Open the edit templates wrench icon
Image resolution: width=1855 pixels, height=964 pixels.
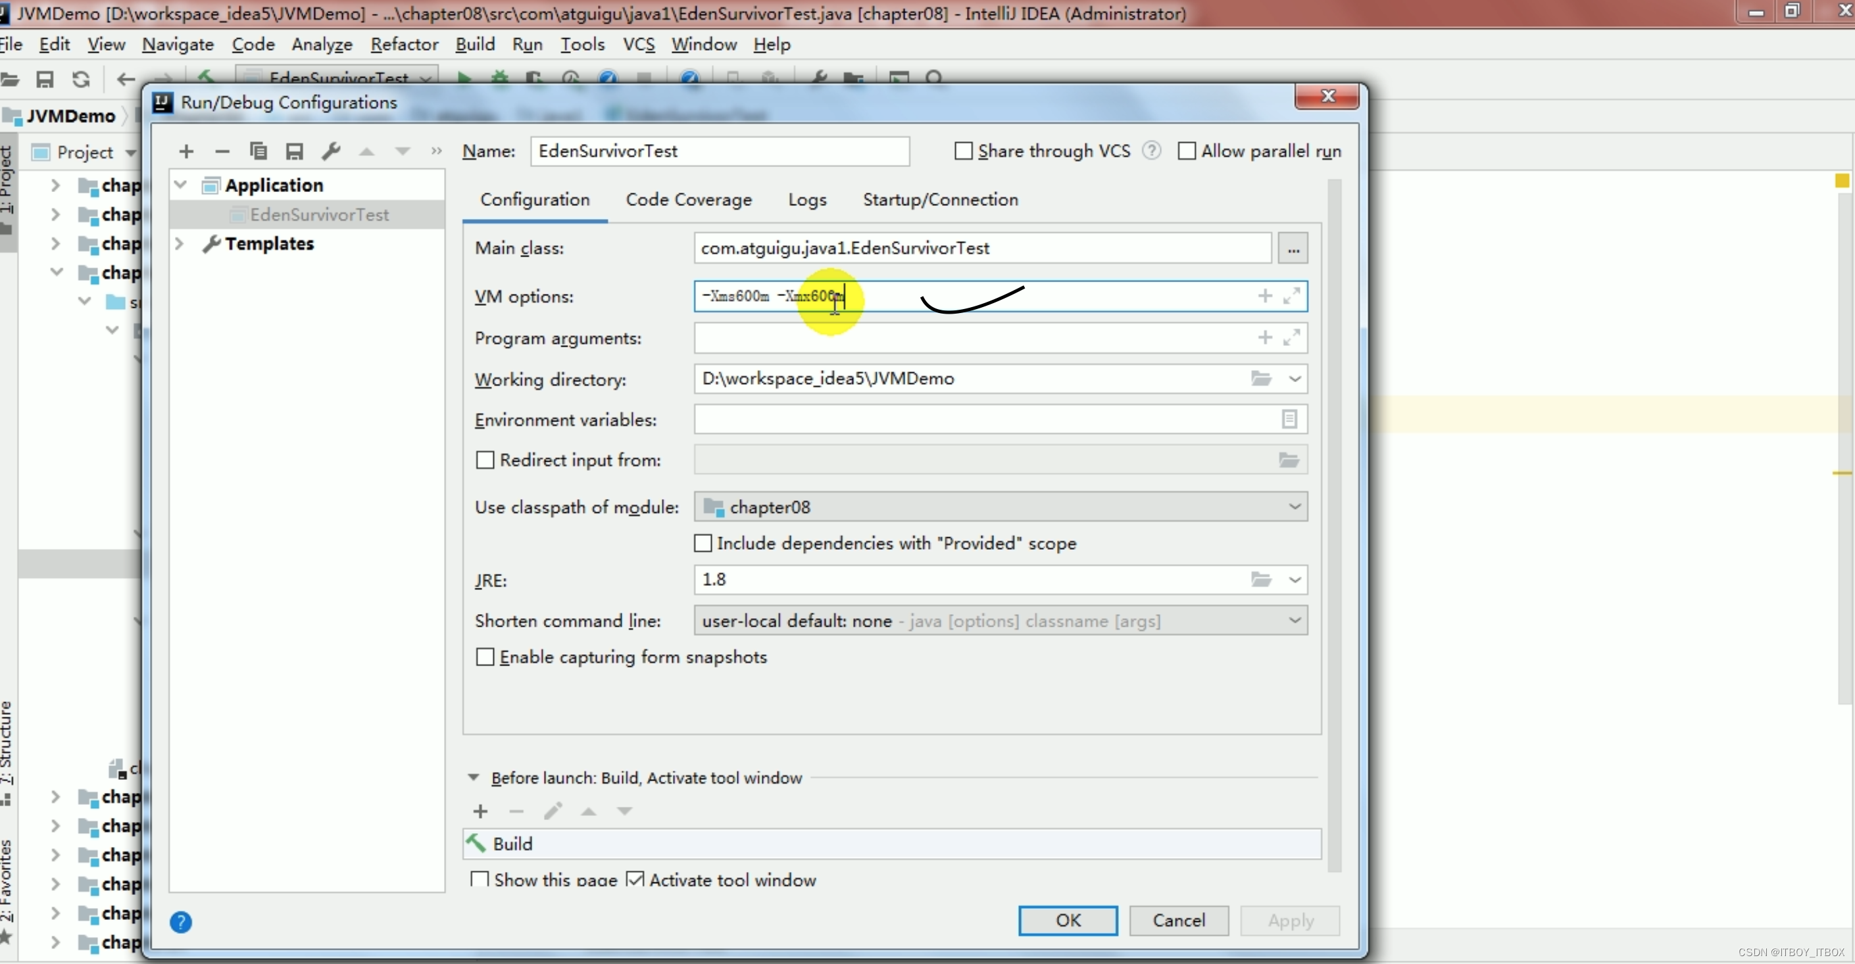click(330, 151)
